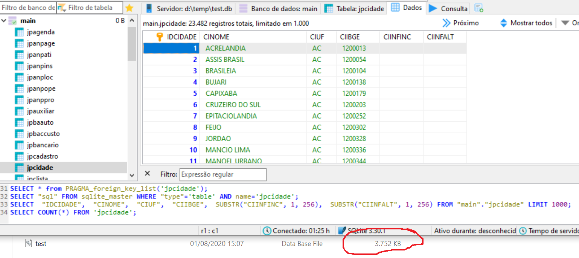Screen dimensions: 579x258
Task: Open a new query tab icon
Action: click(479, 8)
